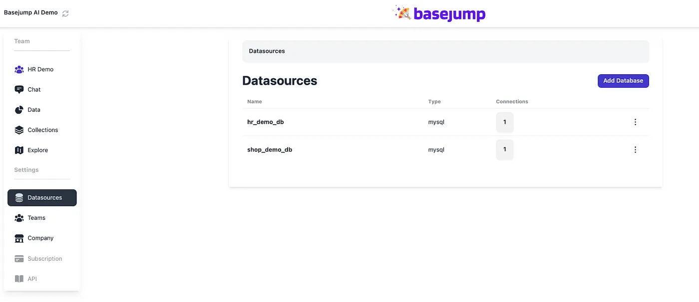
Task: Click the Team section label in sidebar
Action: click(22, 41)
